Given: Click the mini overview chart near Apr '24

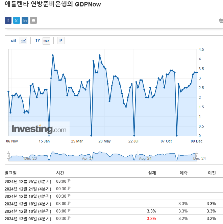Looking at the screenshot, I should coord(88,156).
